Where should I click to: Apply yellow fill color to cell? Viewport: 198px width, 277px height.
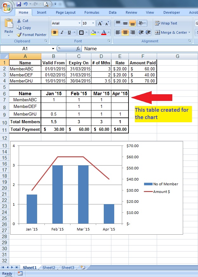coord(93,32)
